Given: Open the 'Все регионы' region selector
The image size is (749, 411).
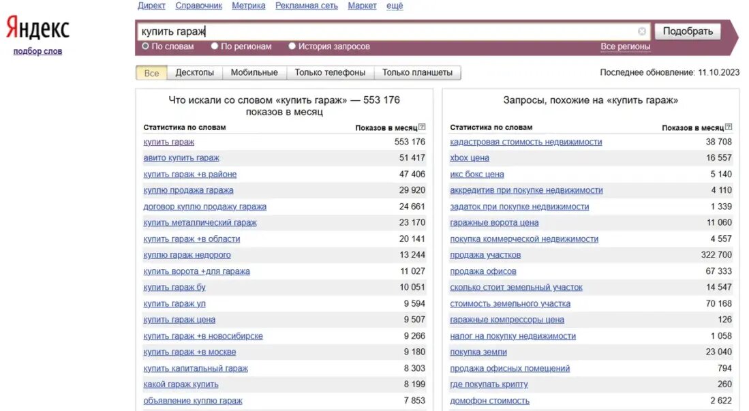Looking at the screenshot, I should tap(625, 47).
